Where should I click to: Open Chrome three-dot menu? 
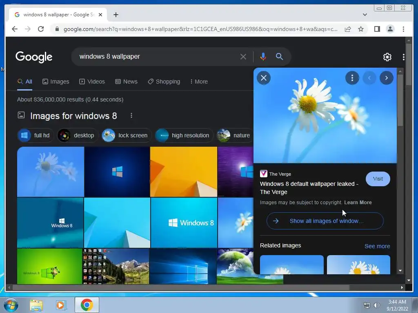click(x=403, y=29)
